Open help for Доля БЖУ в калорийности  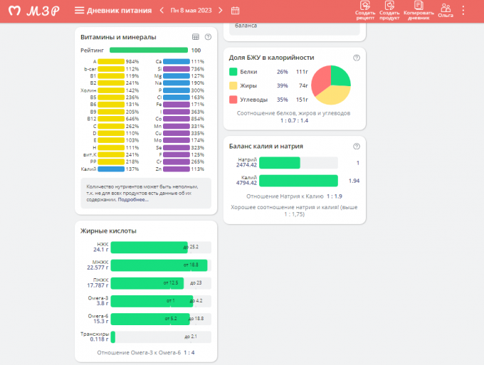(357, 57)
